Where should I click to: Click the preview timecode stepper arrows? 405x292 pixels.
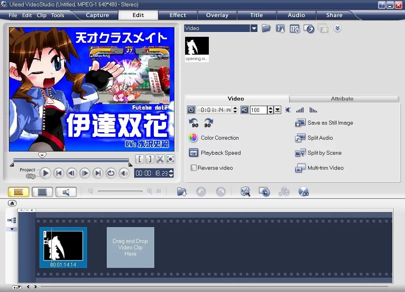[171, 173]
